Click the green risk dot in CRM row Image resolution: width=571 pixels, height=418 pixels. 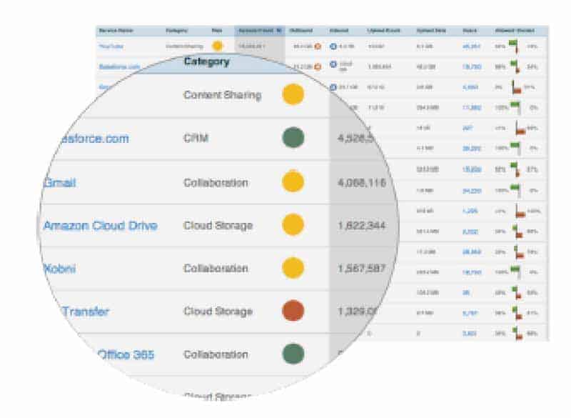coord(293,137)
